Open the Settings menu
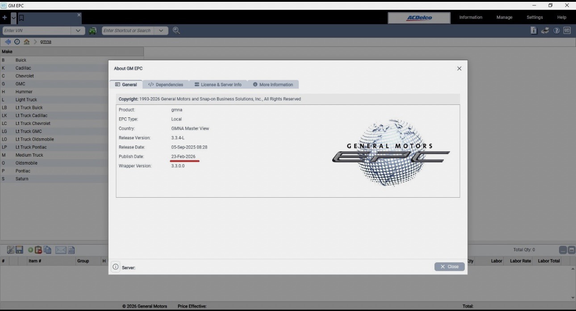Image resolution: width=576 pixels, height=311 pixels. tap(534, 17)
